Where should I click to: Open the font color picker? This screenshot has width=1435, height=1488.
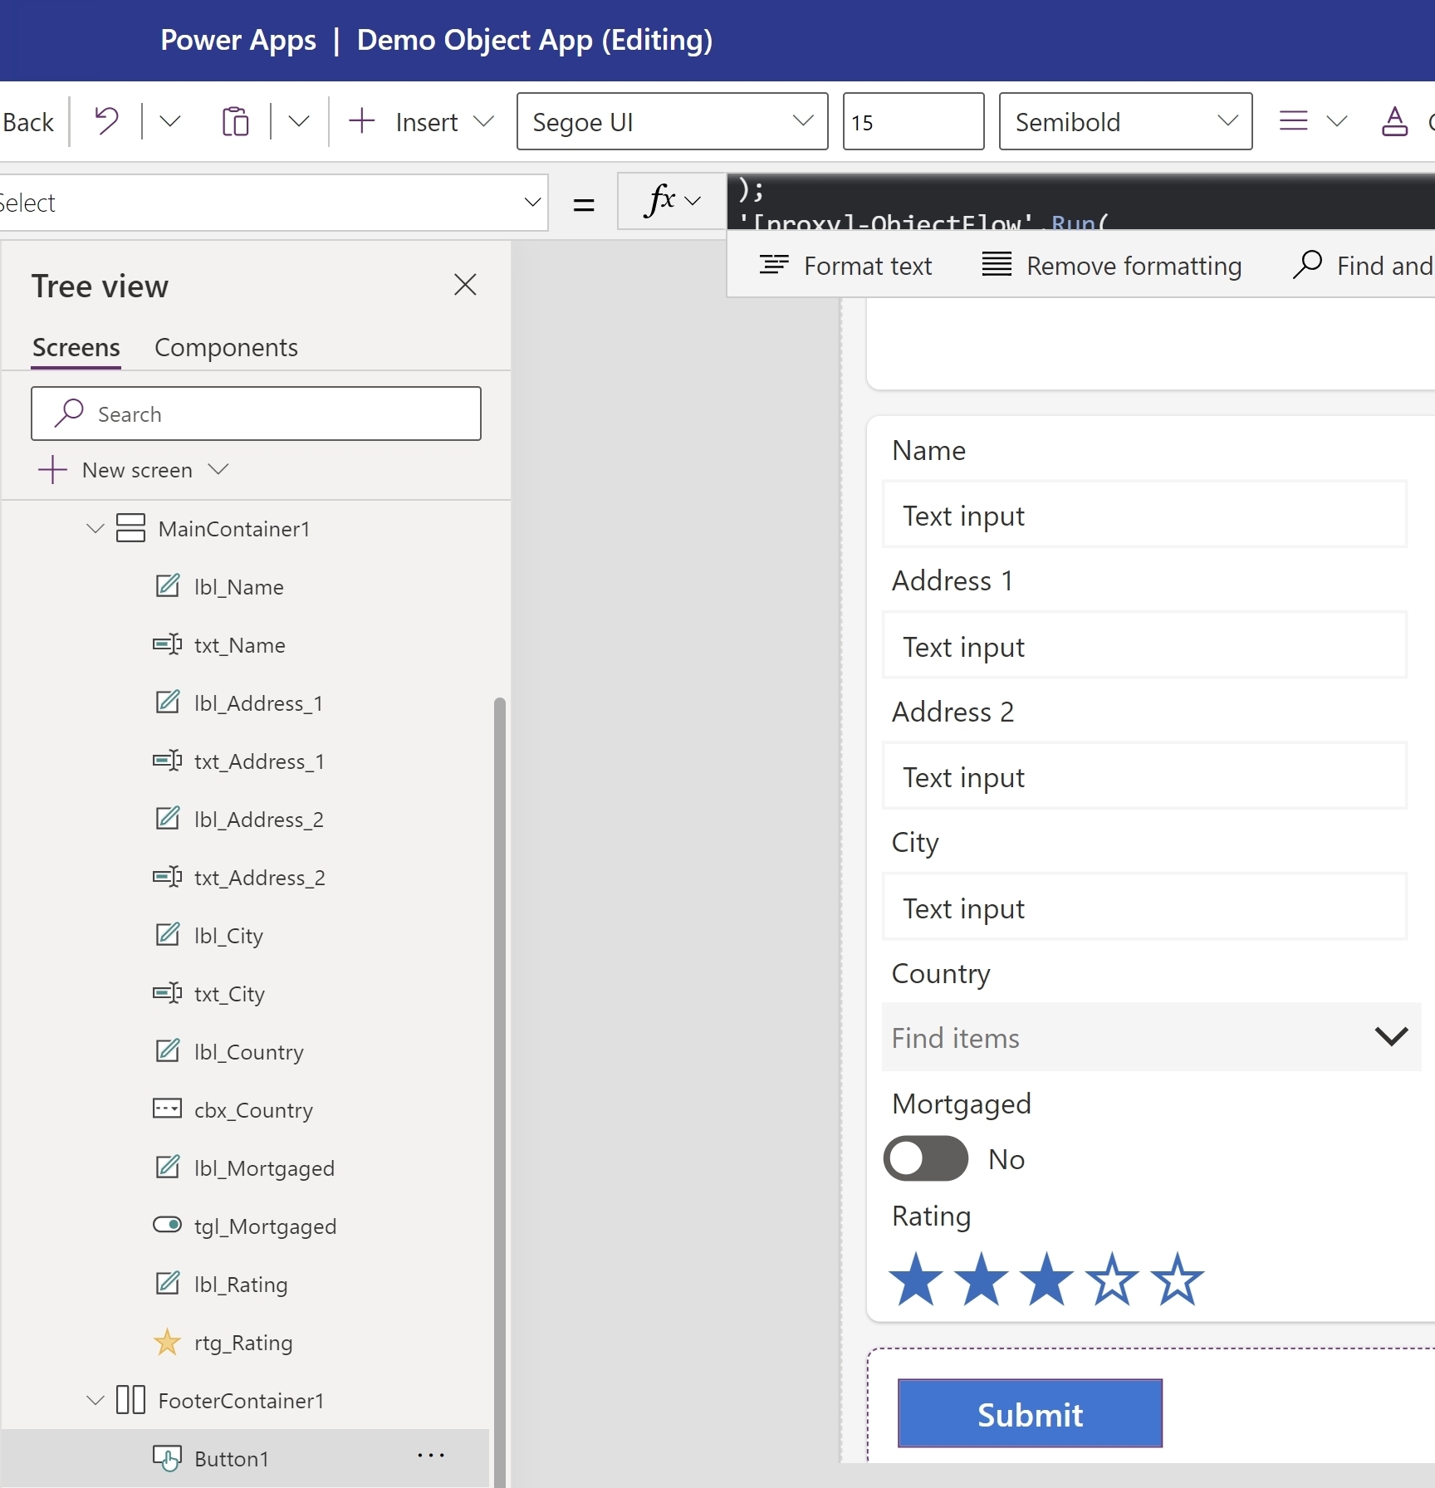[1393, 121]
